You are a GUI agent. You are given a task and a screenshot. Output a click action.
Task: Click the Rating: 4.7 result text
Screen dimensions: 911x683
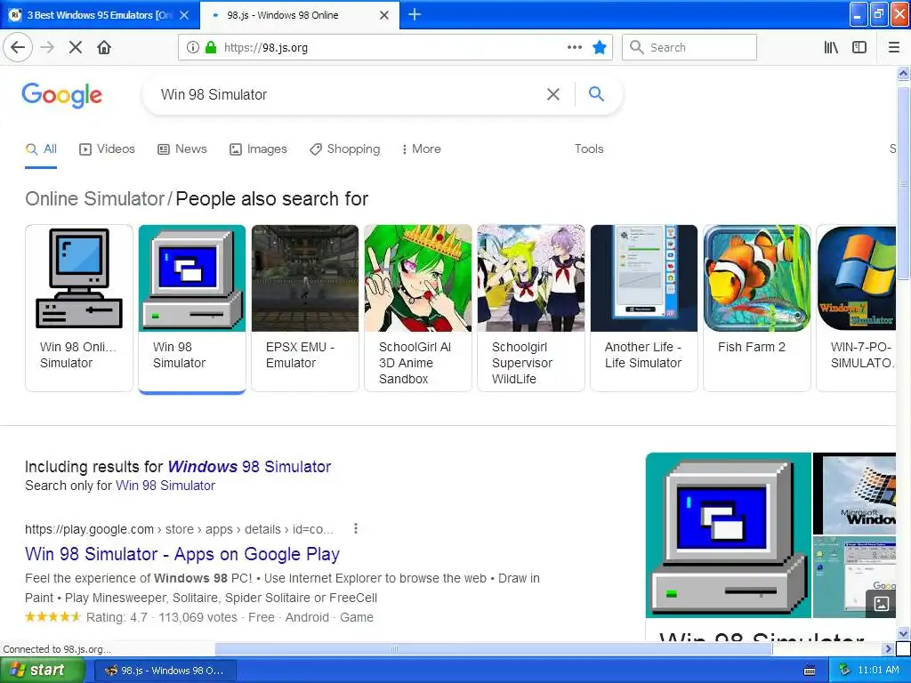click(x=117, y=617)
